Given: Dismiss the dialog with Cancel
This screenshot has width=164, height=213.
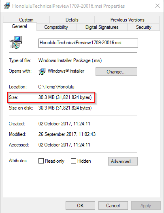Looking at the screenshot, I should point(113,206).
